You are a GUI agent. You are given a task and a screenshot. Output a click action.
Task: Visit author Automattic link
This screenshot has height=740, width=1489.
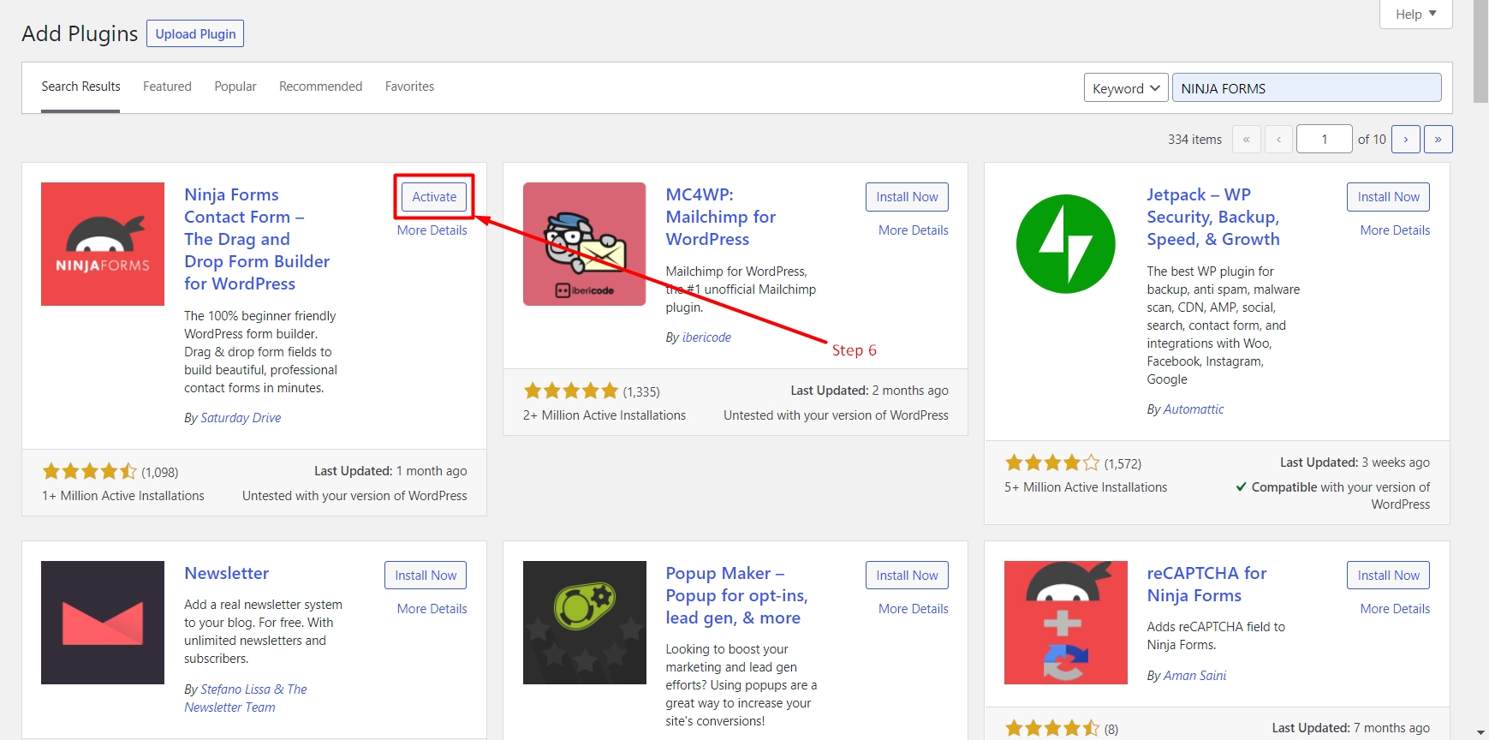[1194, 409]
